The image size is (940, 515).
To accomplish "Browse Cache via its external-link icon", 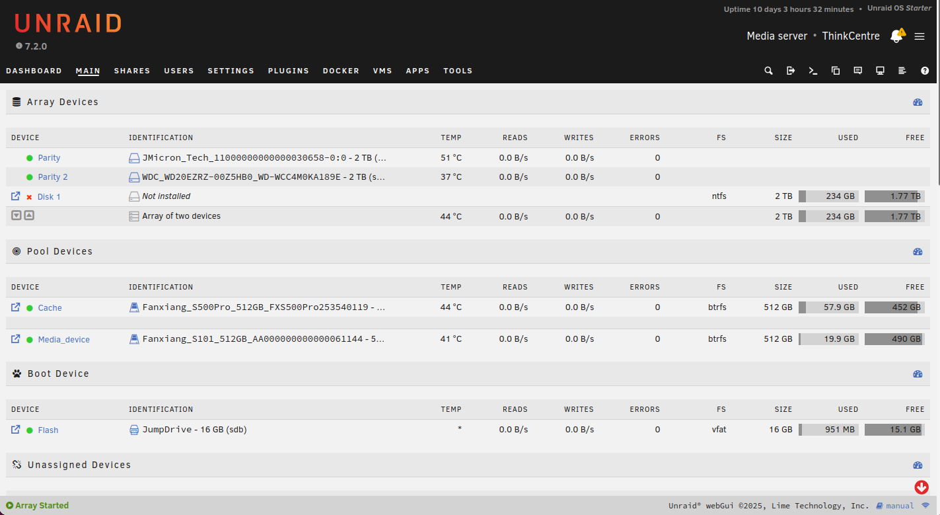I will tap(16, 307).
